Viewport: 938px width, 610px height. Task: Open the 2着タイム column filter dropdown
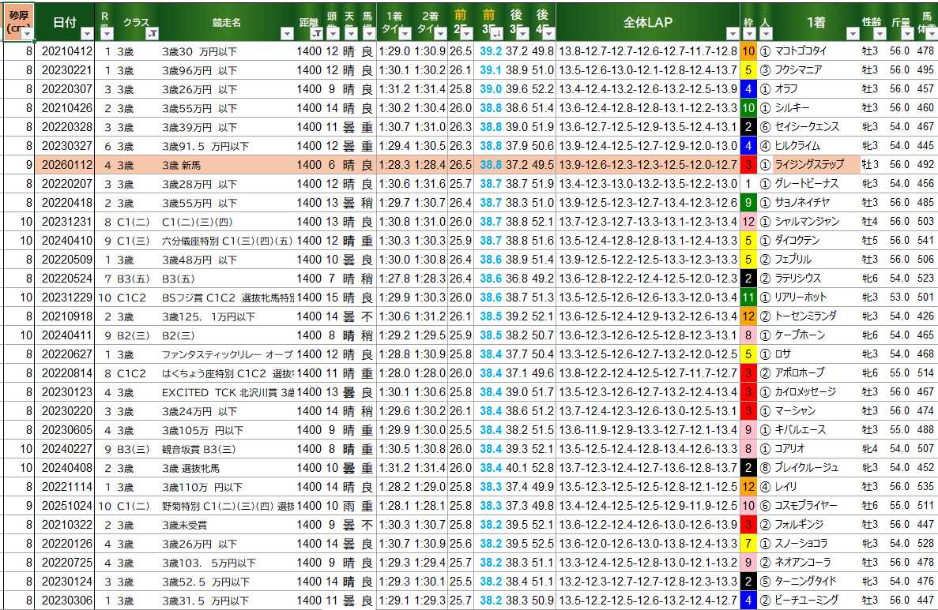coord(440,34)
